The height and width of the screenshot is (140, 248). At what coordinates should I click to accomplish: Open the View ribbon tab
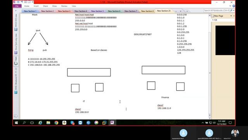[x=74, y=6]
